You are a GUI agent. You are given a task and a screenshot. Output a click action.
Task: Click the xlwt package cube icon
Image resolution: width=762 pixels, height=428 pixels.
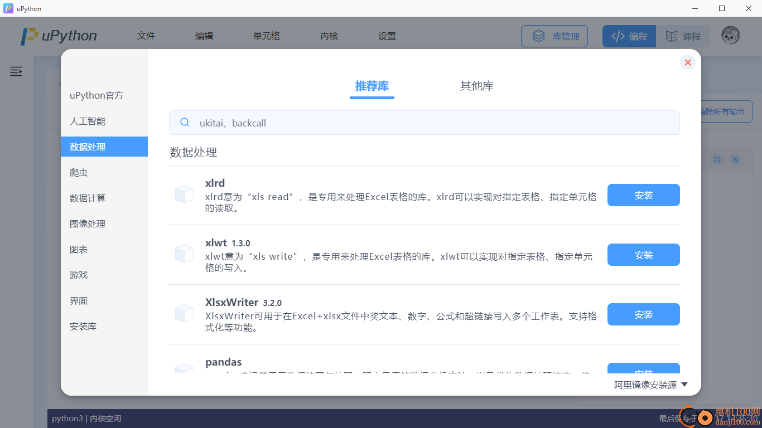[x=184, y=254]
